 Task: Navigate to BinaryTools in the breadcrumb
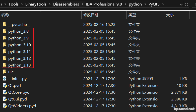[x=36, y=4]
